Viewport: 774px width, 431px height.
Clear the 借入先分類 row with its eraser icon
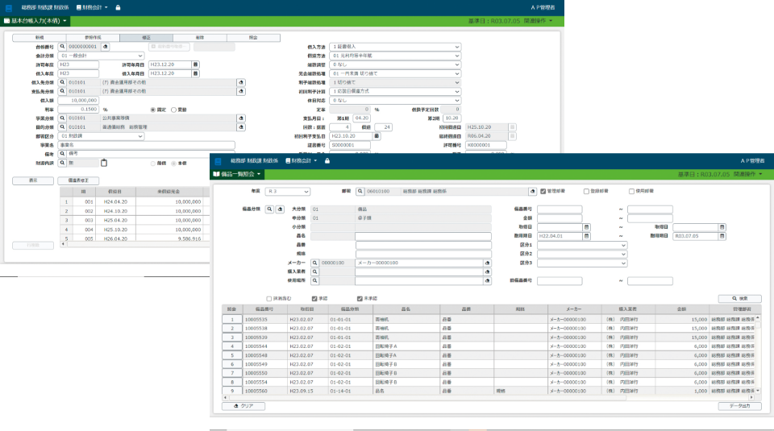241,82
